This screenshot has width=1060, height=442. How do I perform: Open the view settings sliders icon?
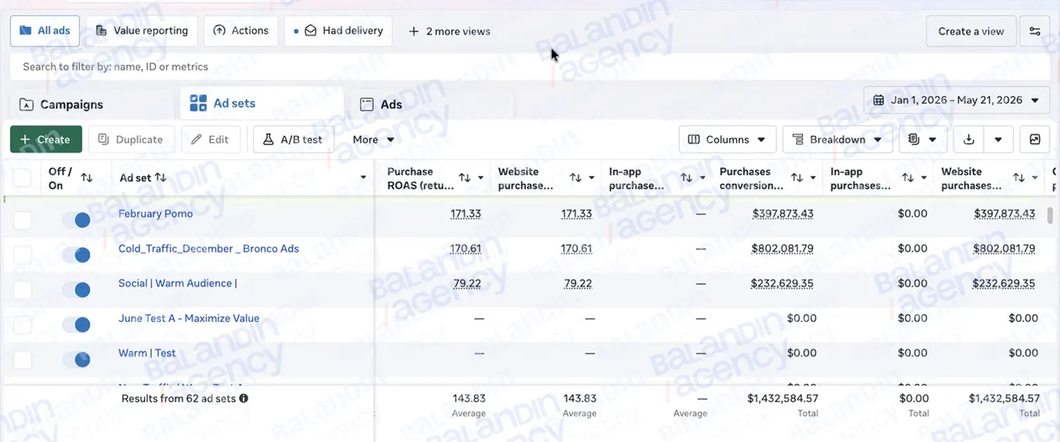coord(1034,31)
